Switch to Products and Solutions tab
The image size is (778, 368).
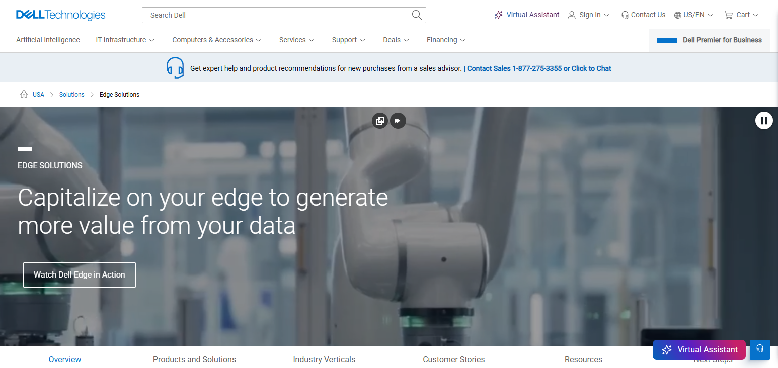coord(194,359)
